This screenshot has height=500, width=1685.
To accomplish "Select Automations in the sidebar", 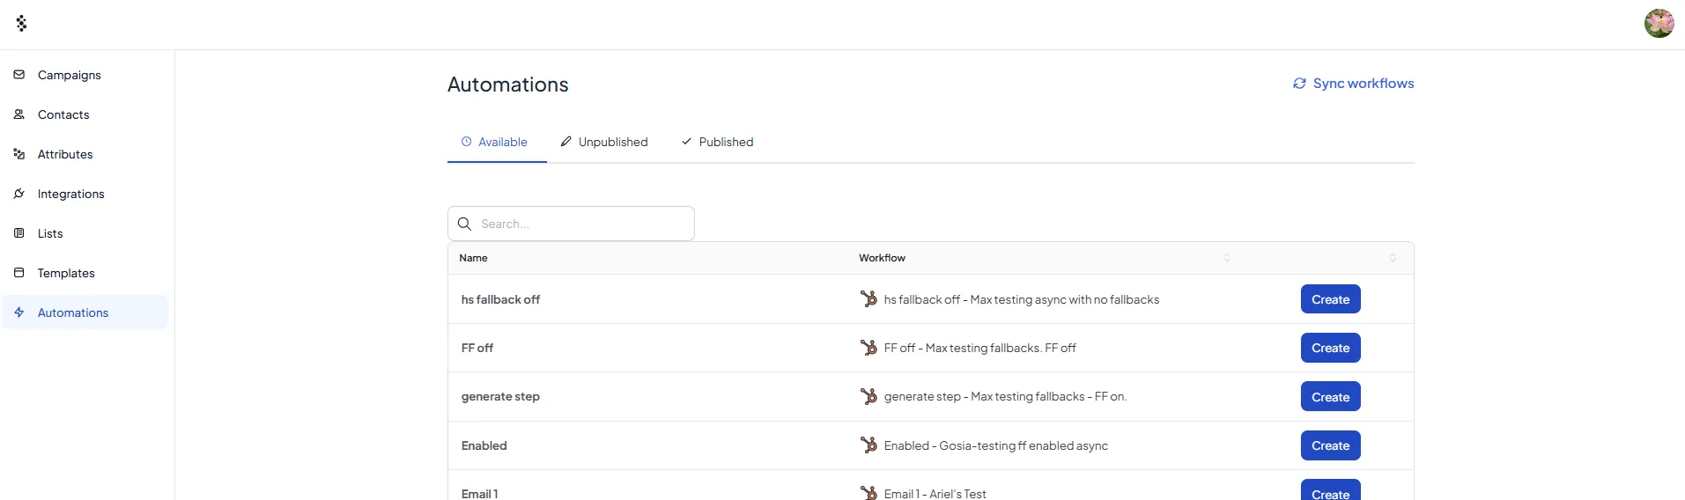I will point(85,312).
